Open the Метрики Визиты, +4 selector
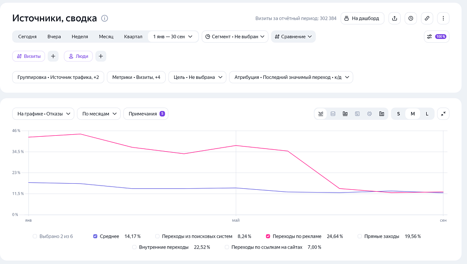This screenshot has height=264, width=467. coord(136,77)
